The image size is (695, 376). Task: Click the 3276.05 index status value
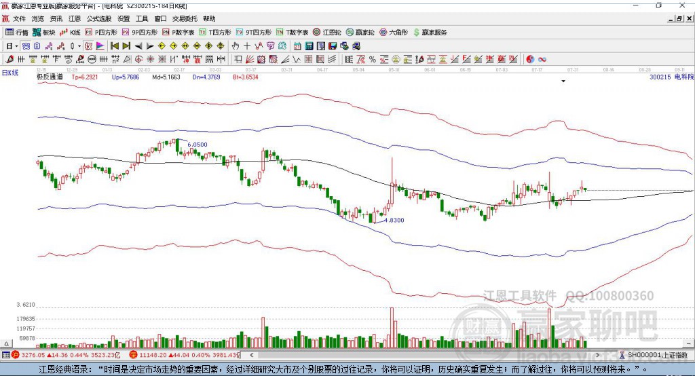(33, 355)
